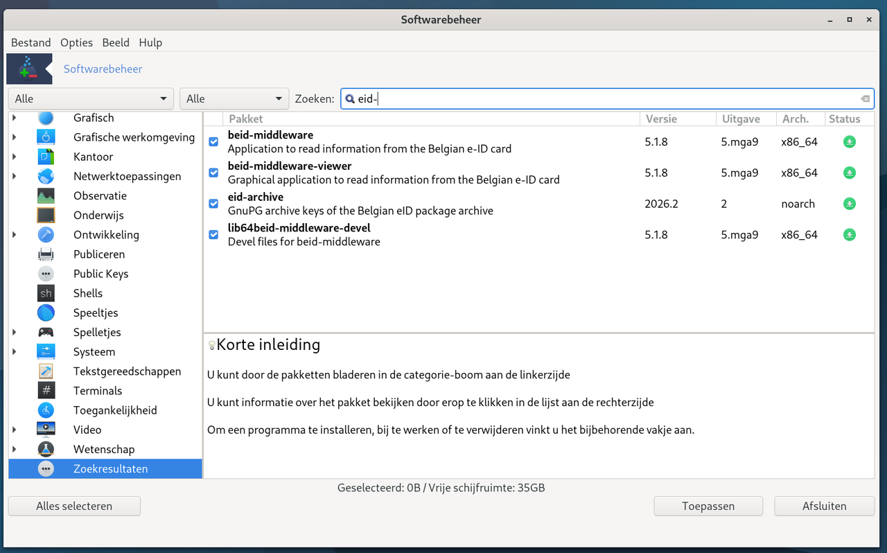This screenshot has width=887, height=553.
Task: Click the lightbulb icon beside Korte inleiding
Action: pos(211,345)
